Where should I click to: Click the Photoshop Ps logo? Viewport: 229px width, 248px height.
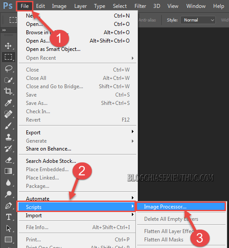(x=7, y=6)
